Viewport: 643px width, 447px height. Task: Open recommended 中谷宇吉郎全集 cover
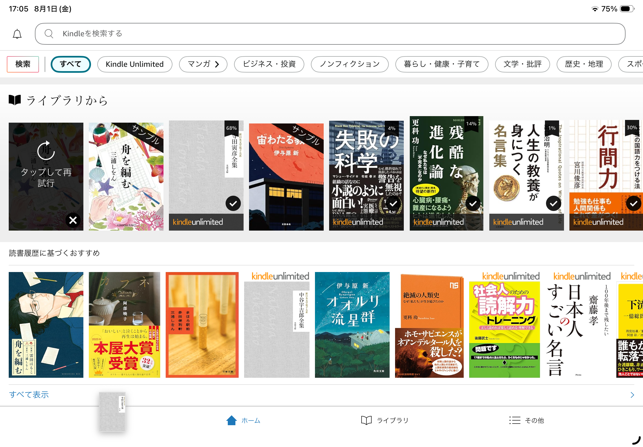coord(277,330)
